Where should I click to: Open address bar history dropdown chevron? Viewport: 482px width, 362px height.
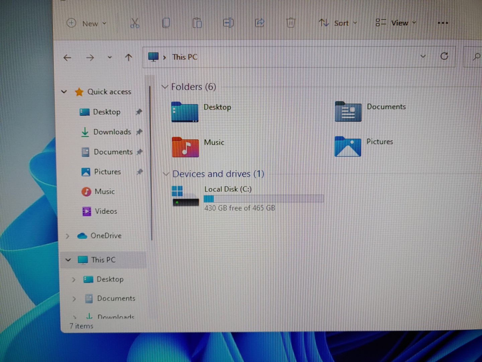click(423, 56)
